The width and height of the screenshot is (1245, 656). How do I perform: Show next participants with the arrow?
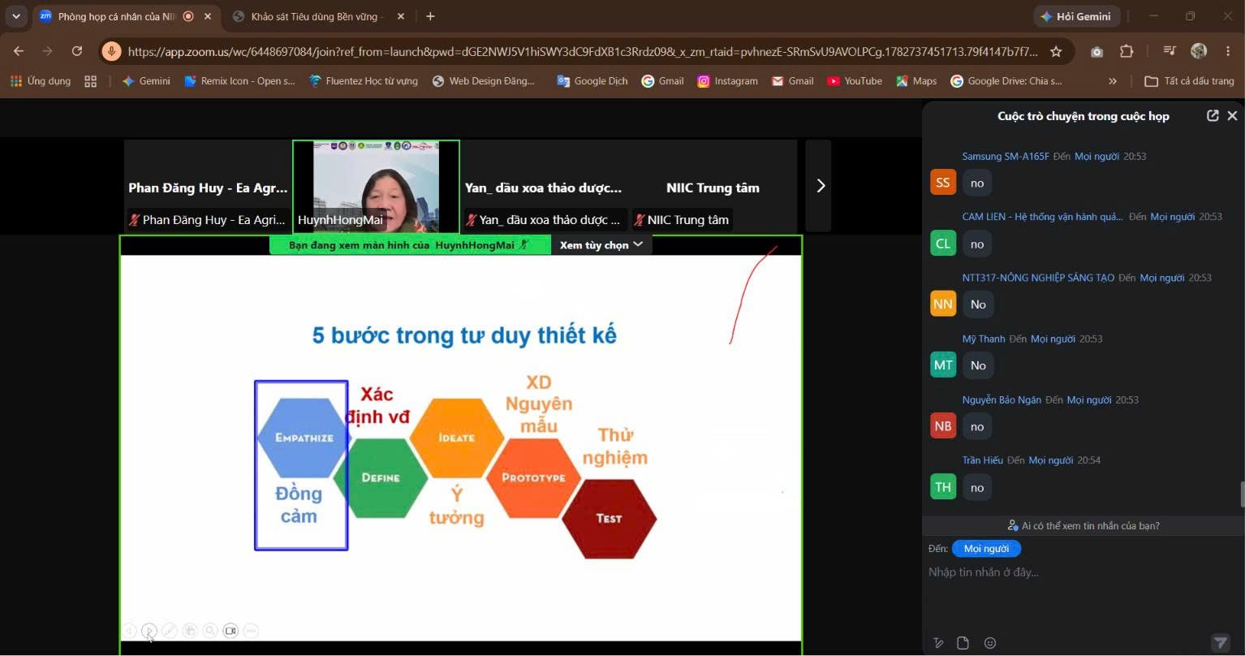[820, 186]
